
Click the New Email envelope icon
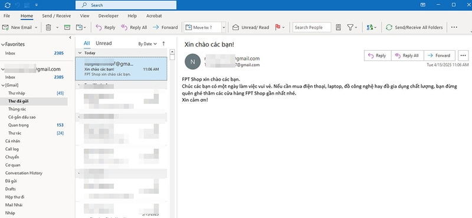click(x=5, y=27)
